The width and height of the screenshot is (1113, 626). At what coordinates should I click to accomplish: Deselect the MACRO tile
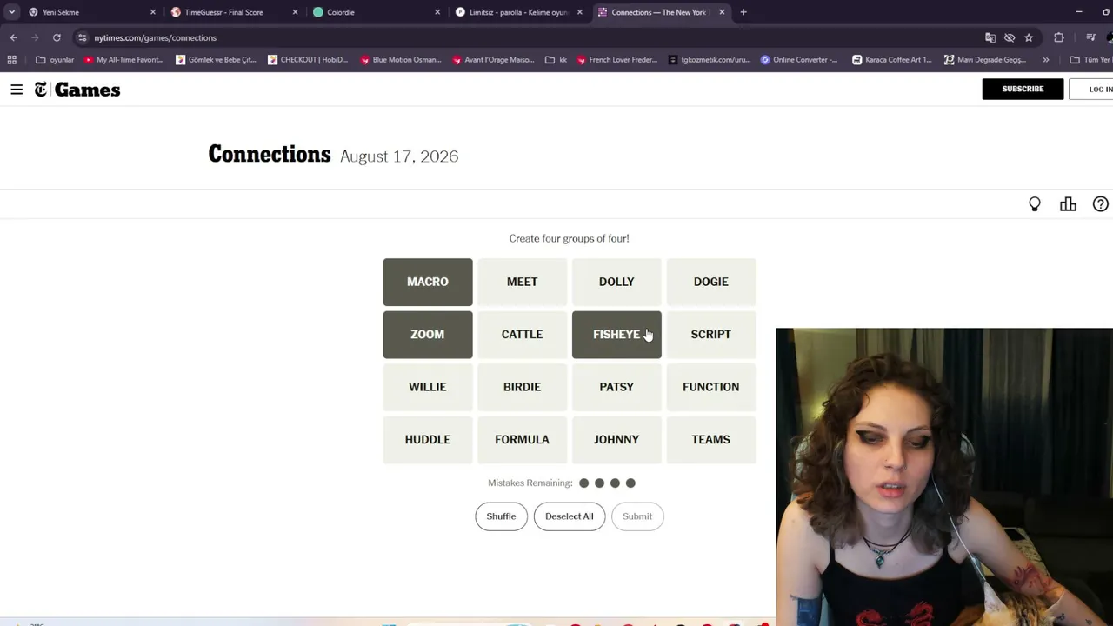428,282
